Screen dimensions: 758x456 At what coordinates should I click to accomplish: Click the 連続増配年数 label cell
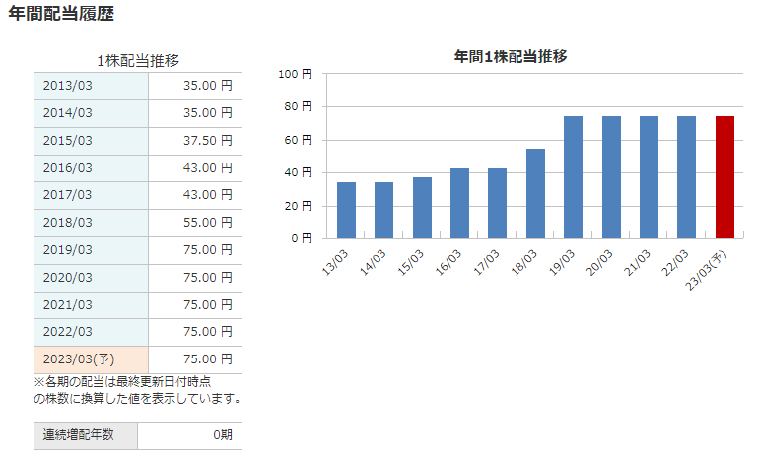(x=86, y=435)
